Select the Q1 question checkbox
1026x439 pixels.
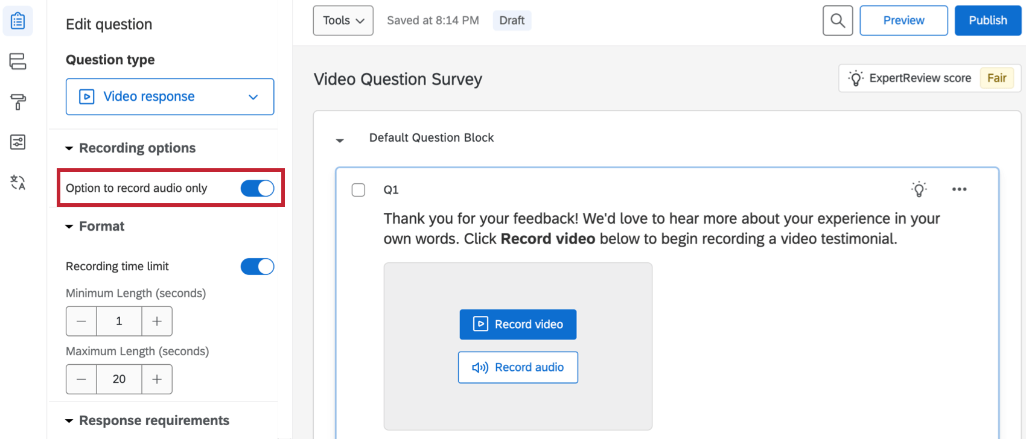[358, 190]
